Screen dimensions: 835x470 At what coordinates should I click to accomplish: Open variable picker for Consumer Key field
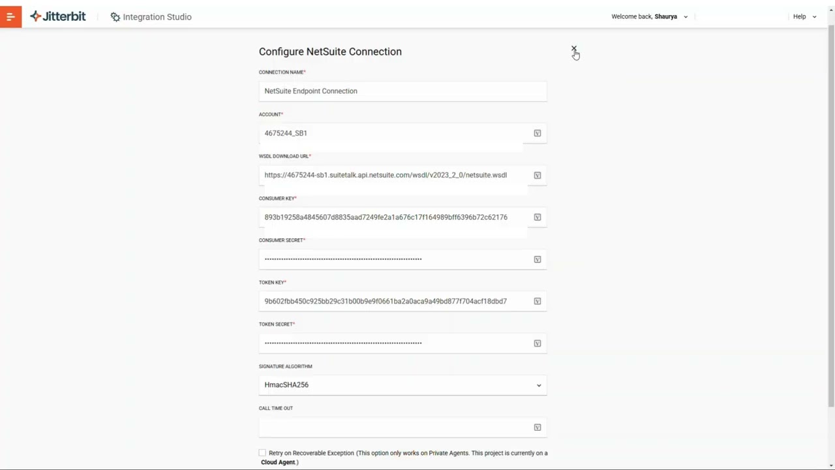click(x=538, y=217)
